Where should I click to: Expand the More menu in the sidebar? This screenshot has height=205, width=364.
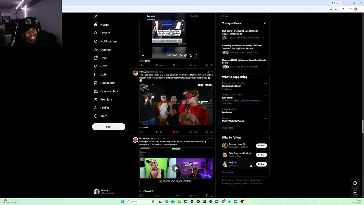(100, 116)
